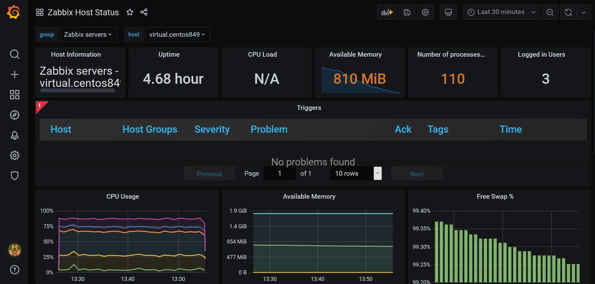Open the Alerting bell icon
Image resolution: width=595 pixels, height=284 pixels.
(x=14, y=135)
